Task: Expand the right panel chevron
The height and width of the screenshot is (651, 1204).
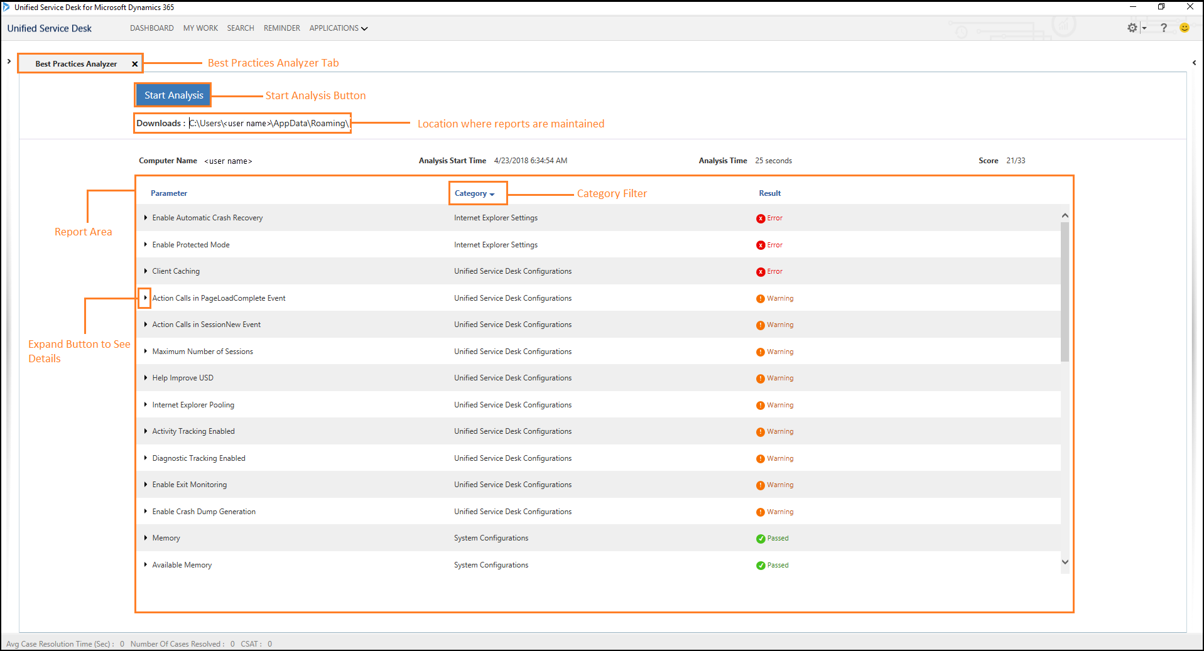Action: 1194,62
